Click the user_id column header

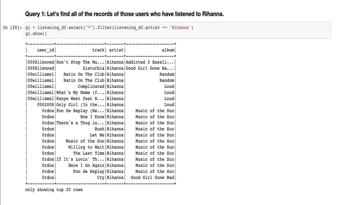coord(45,50)
